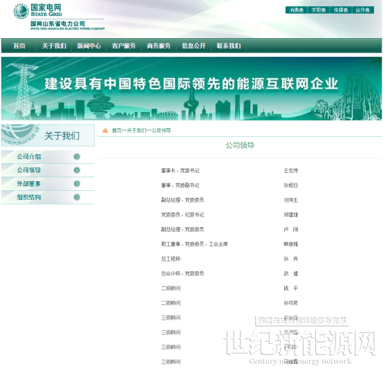Open 公司介绍 in the sidebar
The image size is (383, 368).
click(x=29, y=156)
